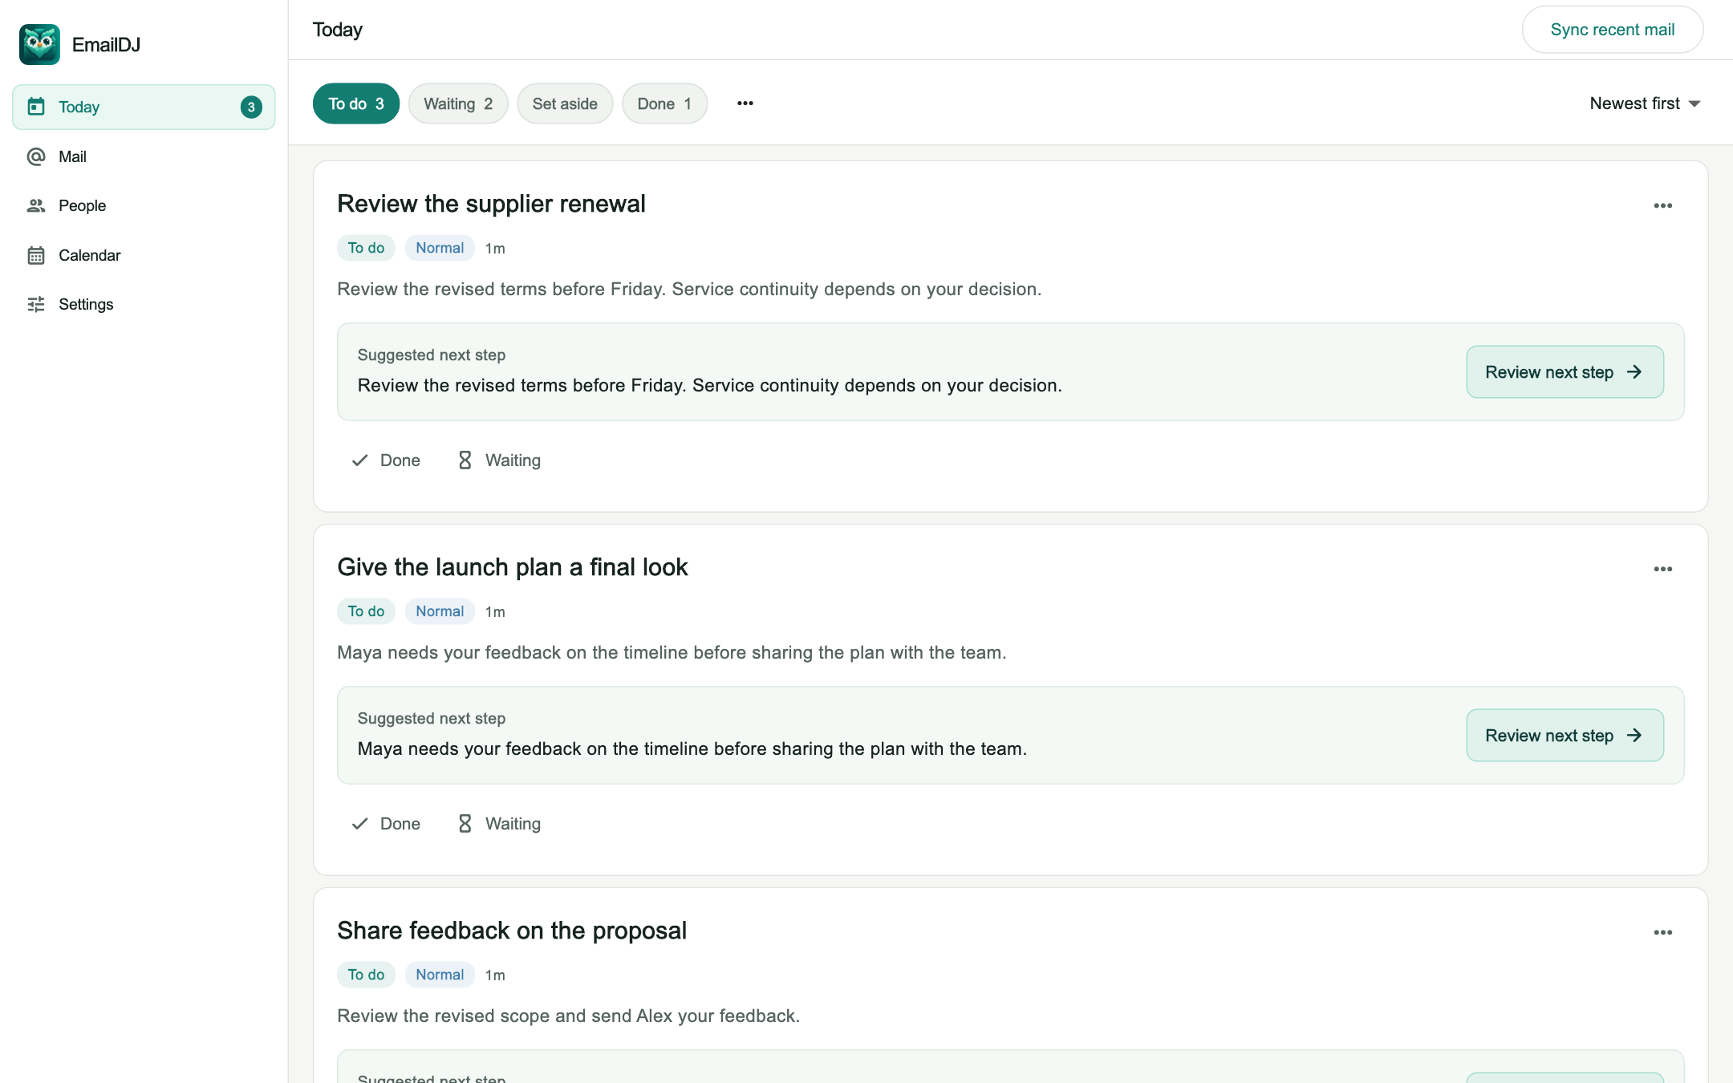Click To do tag on launch plan card
The height and width of the screenshot is (1083, 1733).
point(366,611)
